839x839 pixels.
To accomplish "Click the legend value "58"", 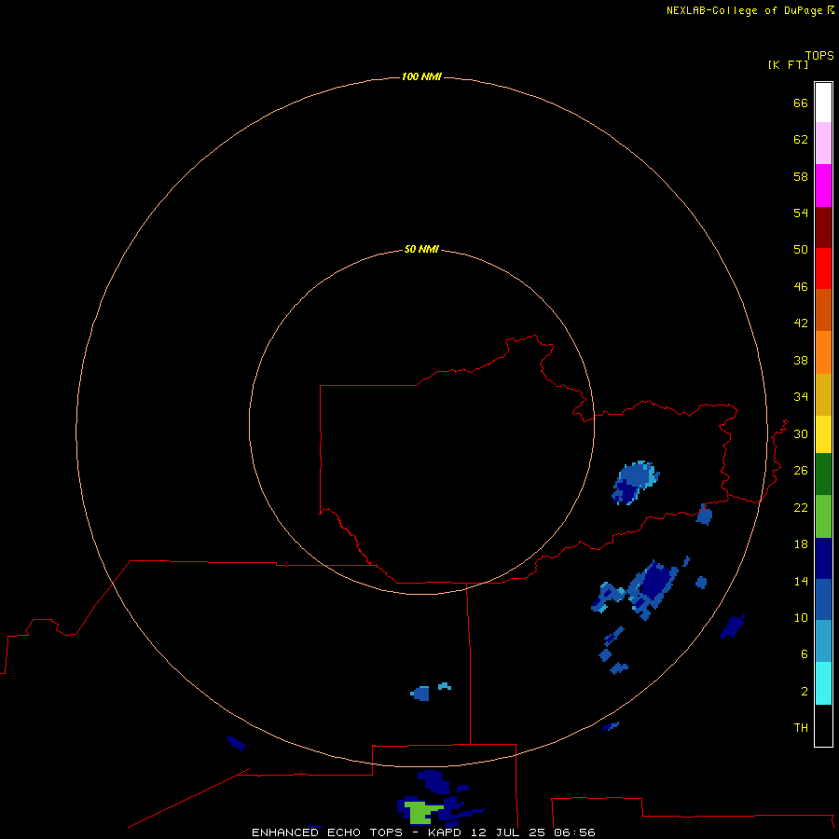I will (x=801, y=176).
